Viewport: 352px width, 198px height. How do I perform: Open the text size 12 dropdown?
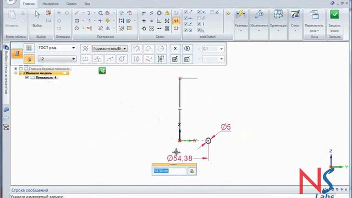[73, 59]
